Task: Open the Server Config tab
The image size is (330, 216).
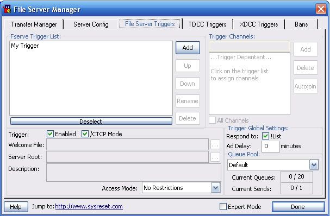Action: click(91, 24)
